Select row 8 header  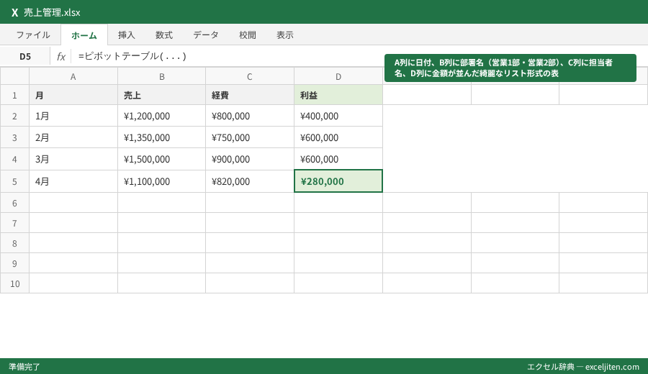tap(14, 243)
